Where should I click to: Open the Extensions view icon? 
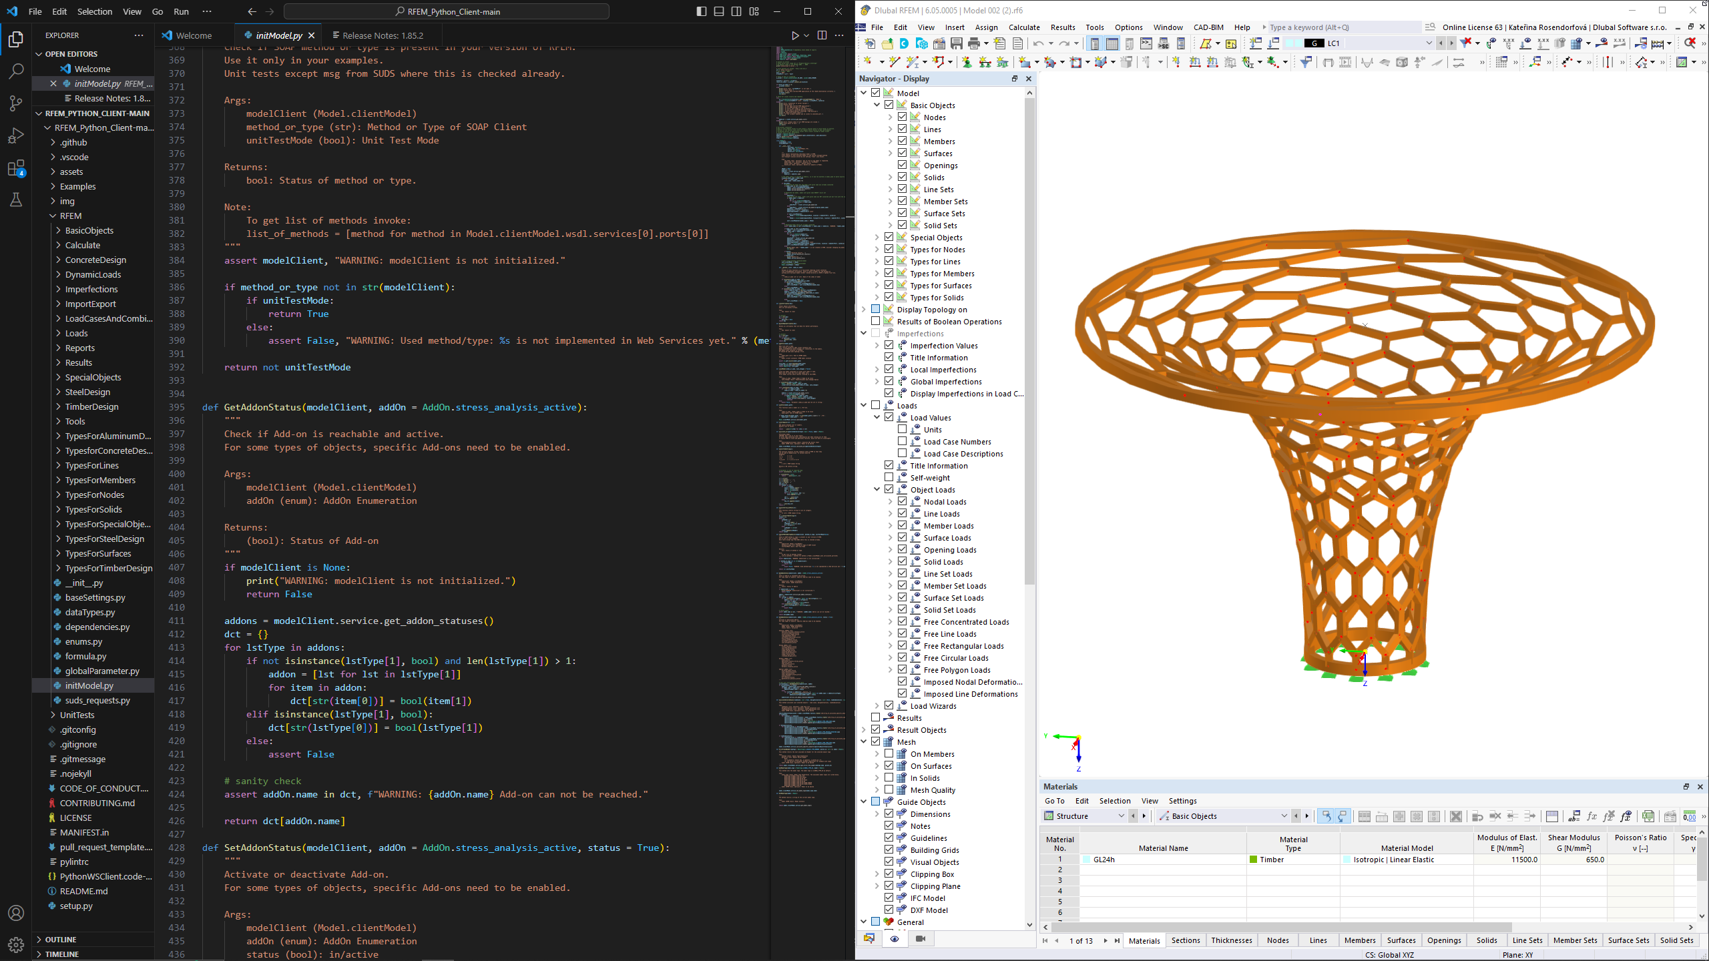(x=16, y=168)
